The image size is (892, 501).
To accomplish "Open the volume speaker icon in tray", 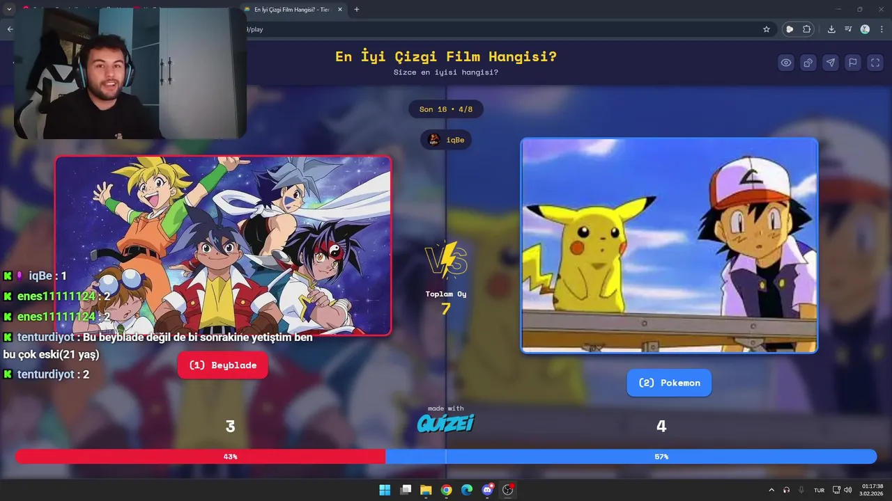I will coord(847,490).
